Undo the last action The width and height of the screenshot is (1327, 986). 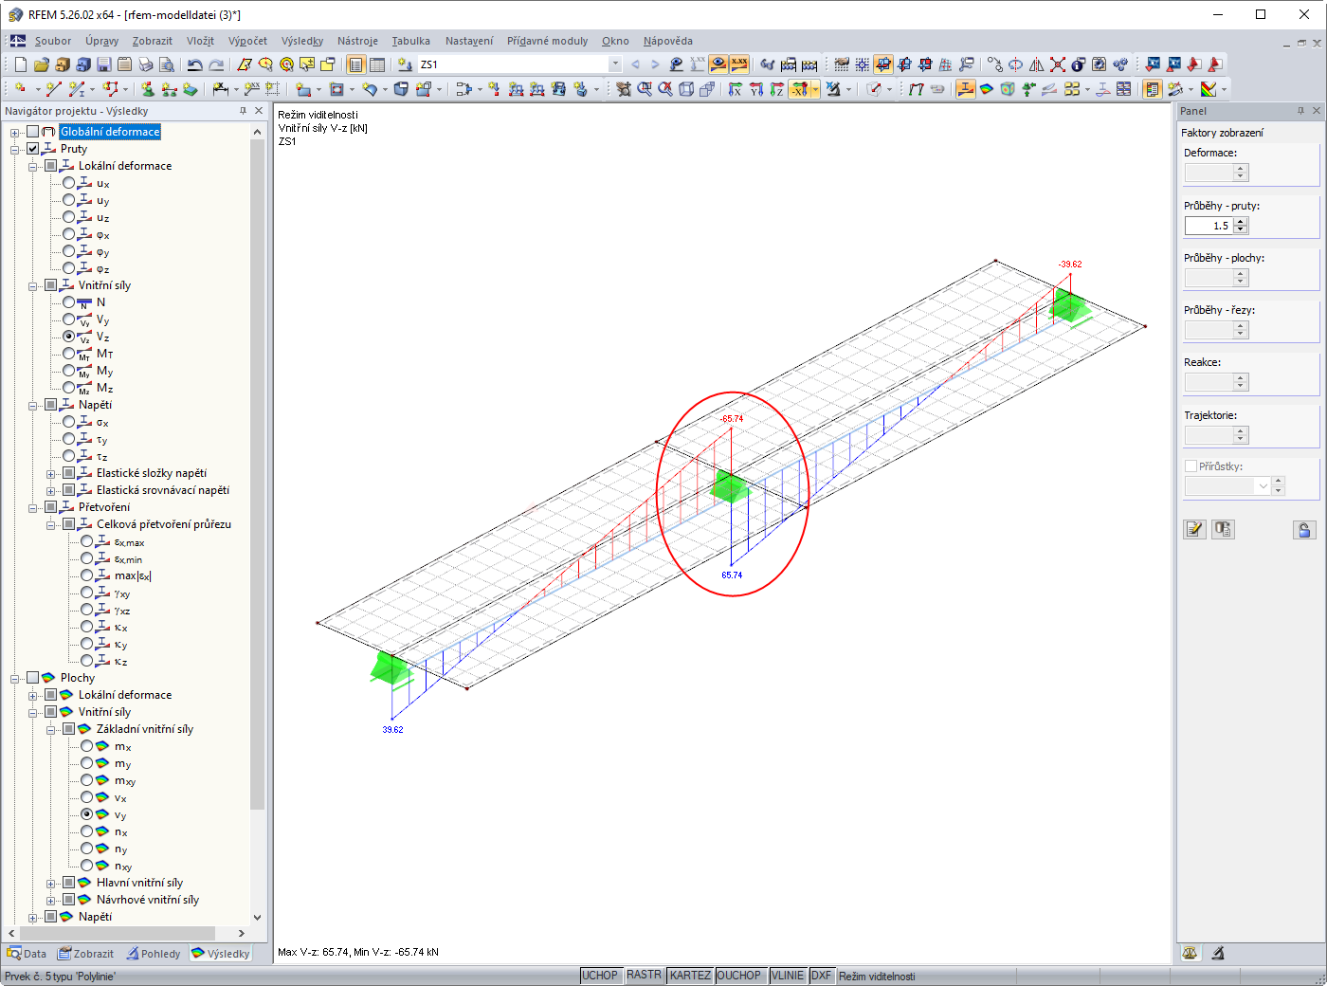[x=194, y=64]
